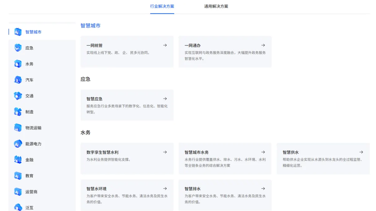Screen dimensions: 376x211
Task: Click the 水务 water drop icon
Action: tap(18, 64)
